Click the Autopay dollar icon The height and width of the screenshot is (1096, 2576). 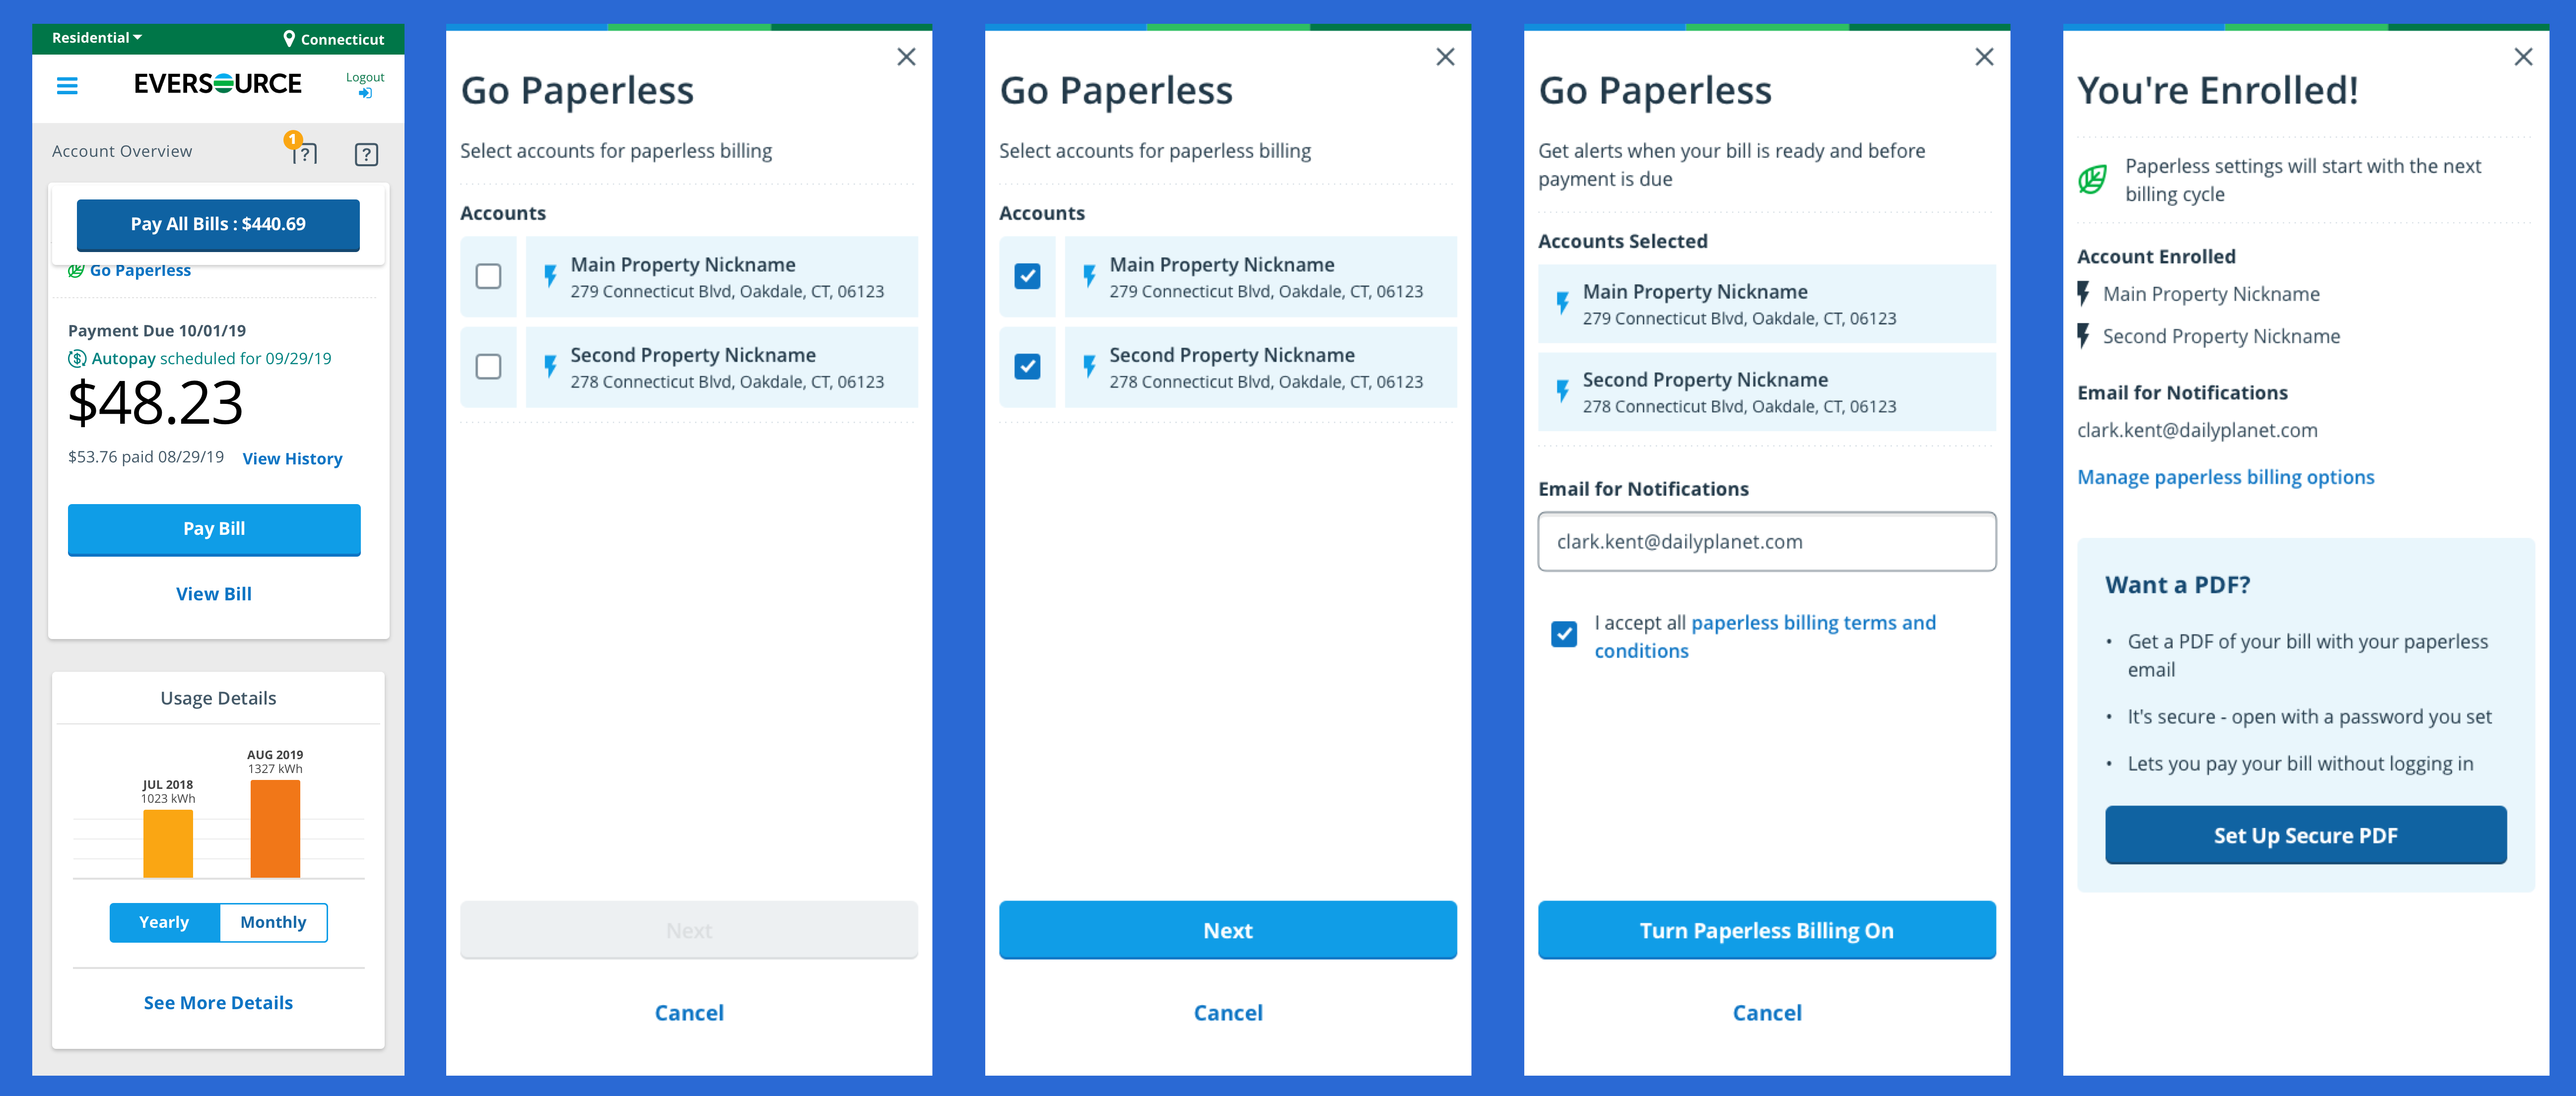(x=77, y=358)
